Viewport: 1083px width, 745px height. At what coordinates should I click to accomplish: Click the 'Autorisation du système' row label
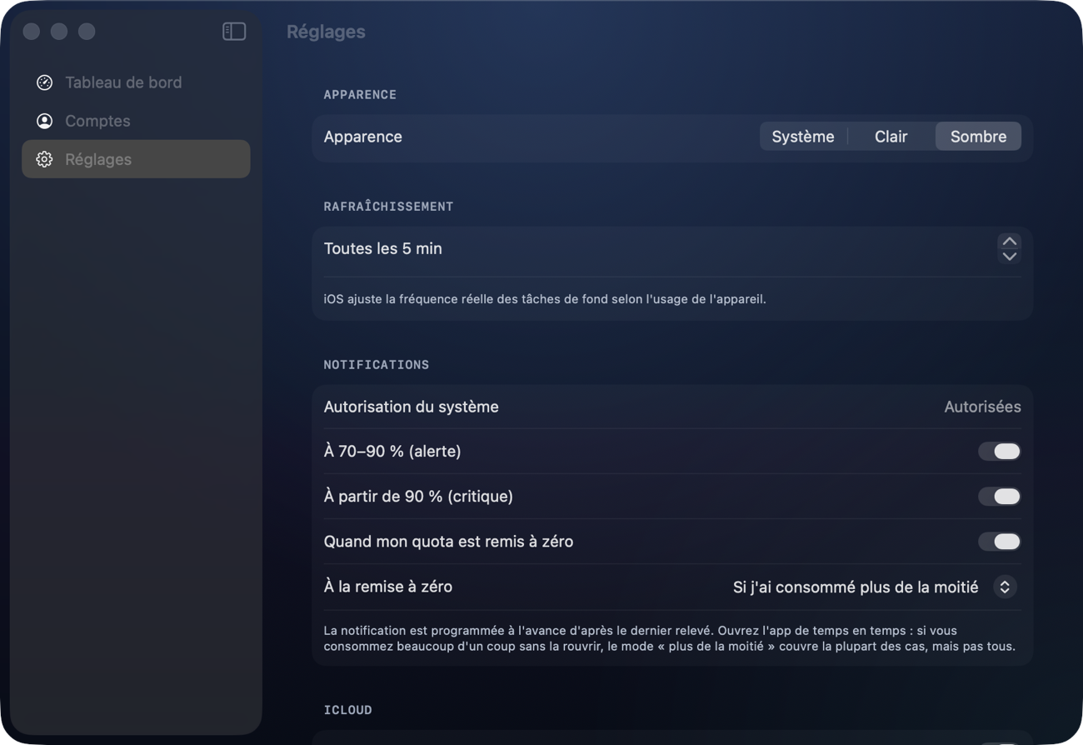click(x=412, y=407)
